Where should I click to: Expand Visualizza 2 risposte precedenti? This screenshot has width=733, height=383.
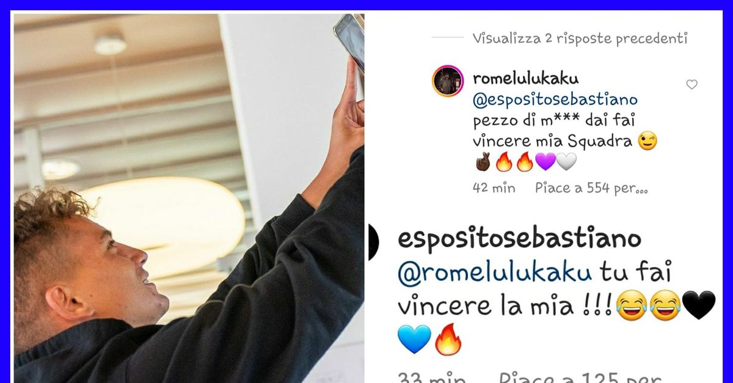580,38
